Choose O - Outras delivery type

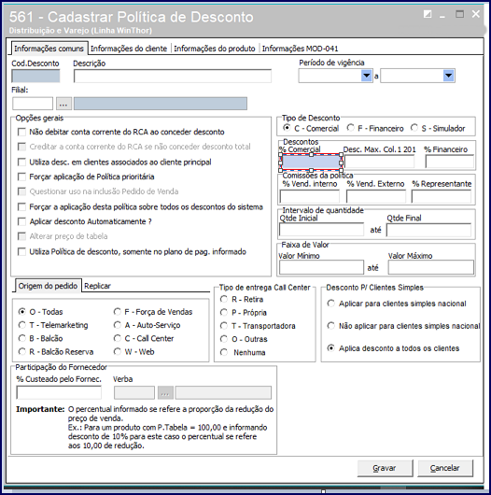tap(224, 339)
